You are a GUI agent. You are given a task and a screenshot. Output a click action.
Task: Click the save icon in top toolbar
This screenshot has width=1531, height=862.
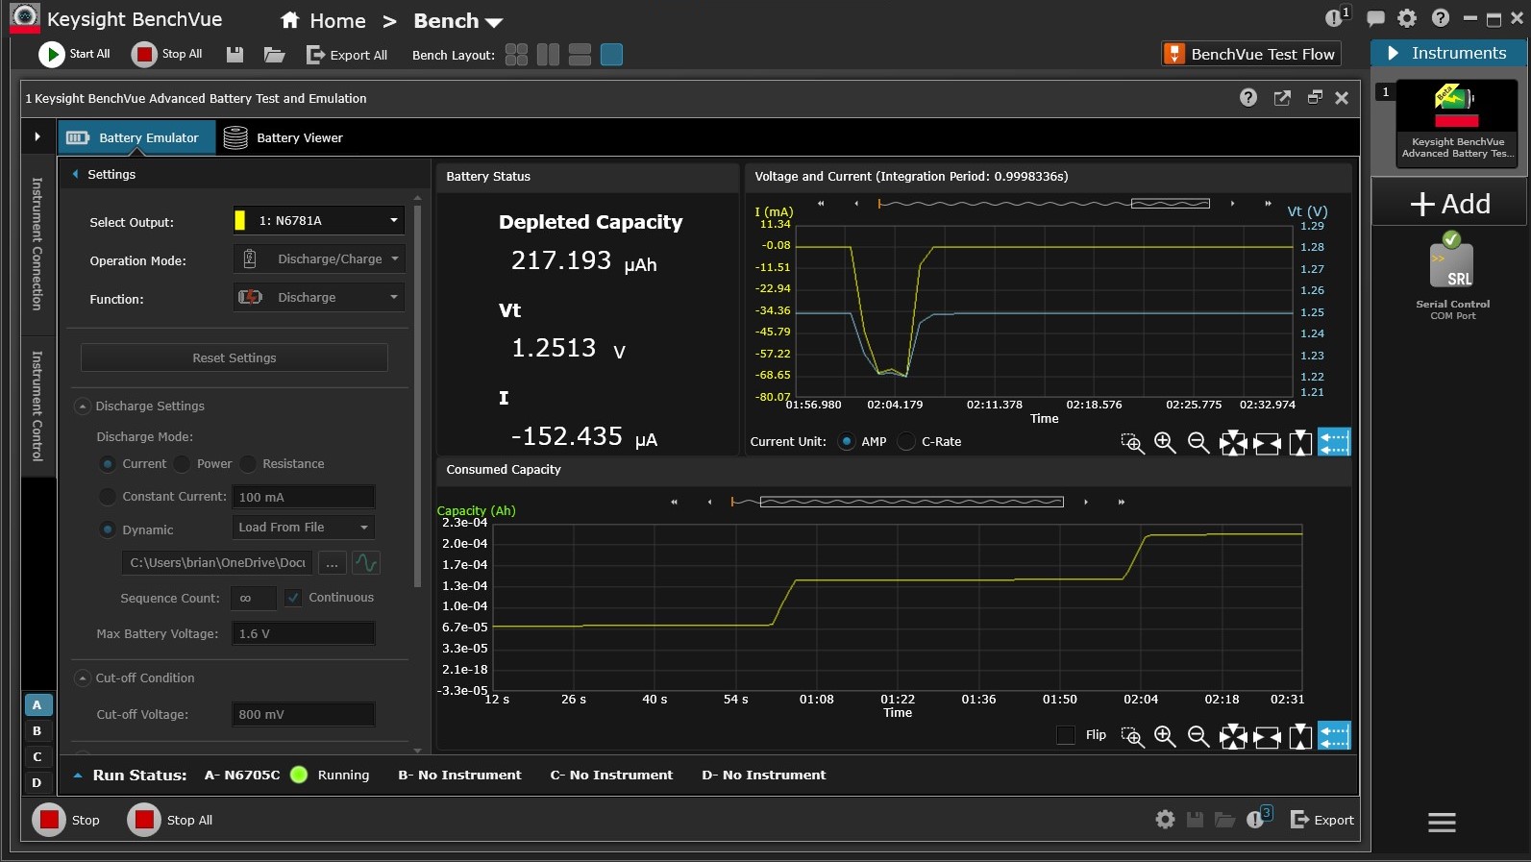235,55
